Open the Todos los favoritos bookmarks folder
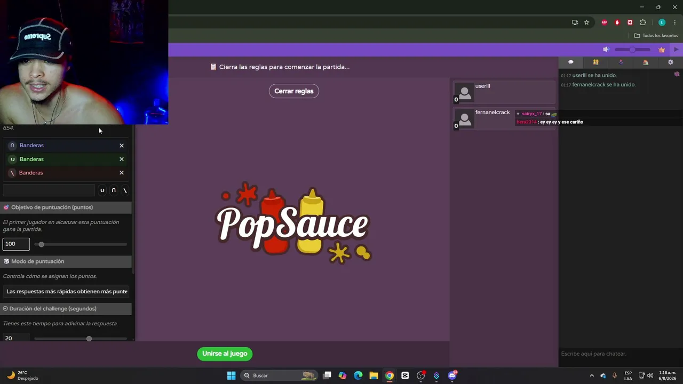The height and width of the screenshot is (384, 683). [656, 36]
